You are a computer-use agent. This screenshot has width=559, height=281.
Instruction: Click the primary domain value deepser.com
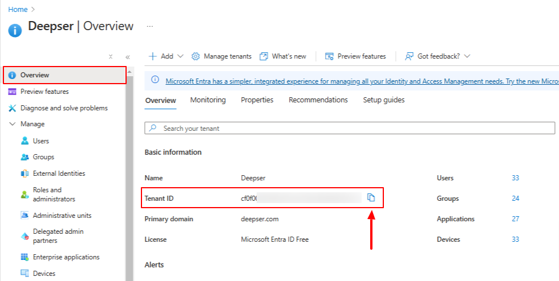260,219
